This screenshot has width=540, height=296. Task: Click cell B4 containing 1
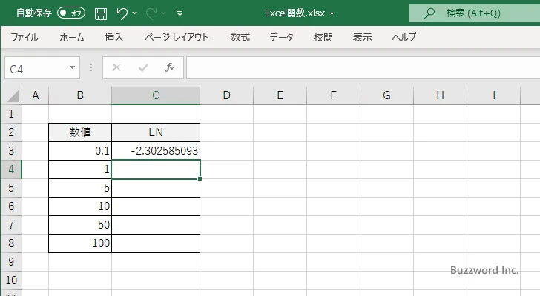coord(80,169)
